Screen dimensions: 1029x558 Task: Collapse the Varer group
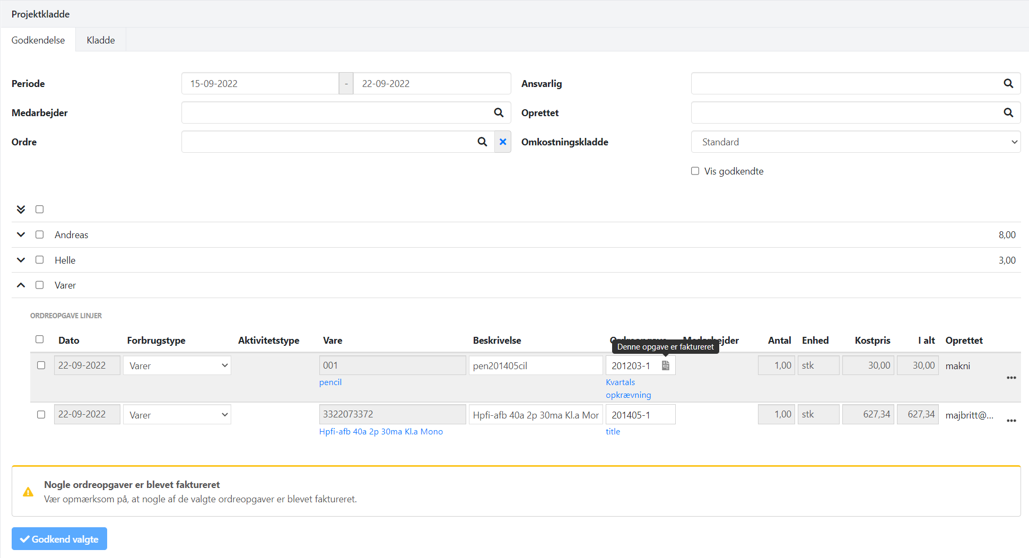pyautogui.click(x=21, y=285)
